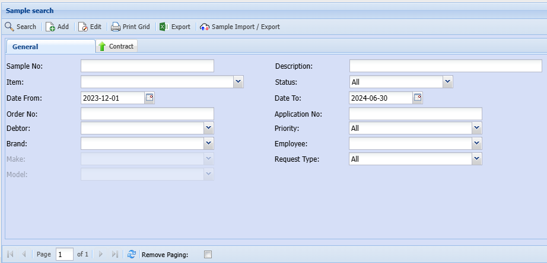Select the General tab
The width and height of the screenshot is (547, 263).
pos(26,47)
